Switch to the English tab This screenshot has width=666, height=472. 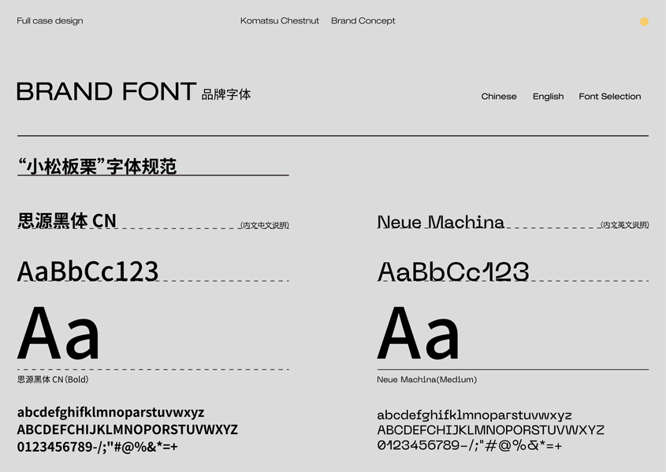pos(548,97)
